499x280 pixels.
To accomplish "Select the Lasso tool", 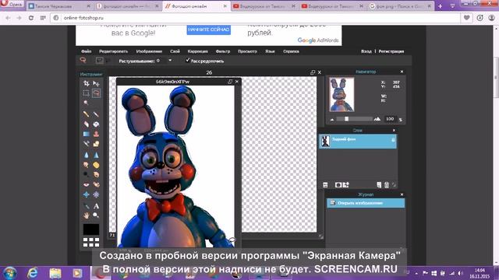I will (x=96, y=93).
